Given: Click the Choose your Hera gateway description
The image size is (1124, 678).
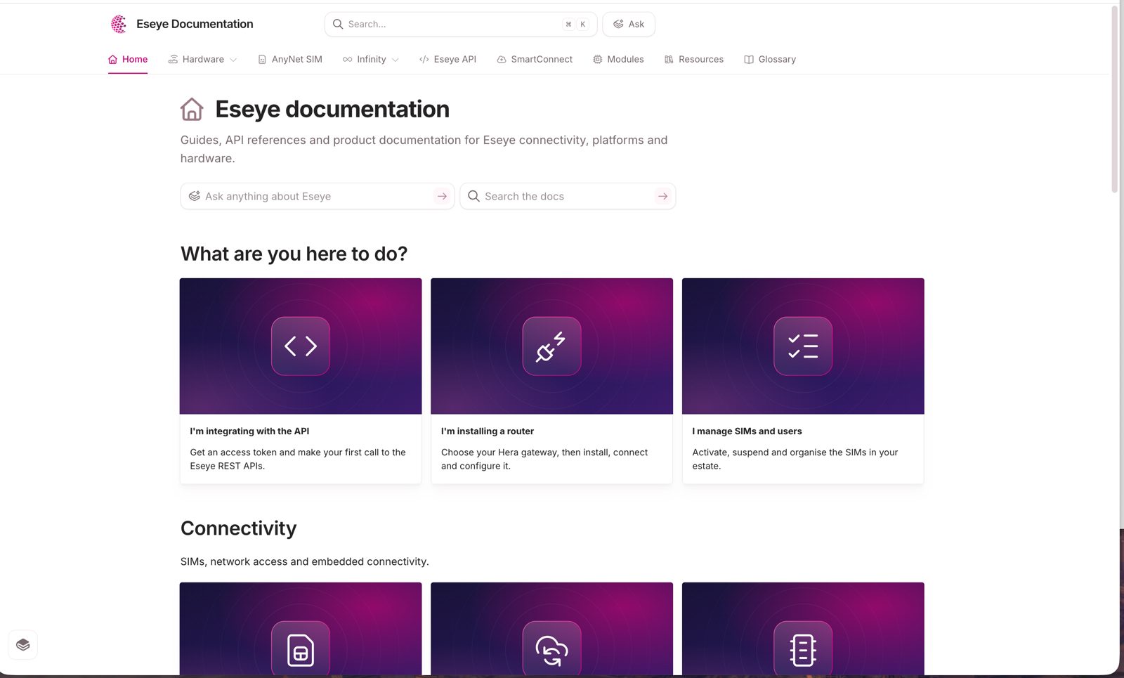Looking at the screenshot, I should pyautogui.click(x=544, y=459).
